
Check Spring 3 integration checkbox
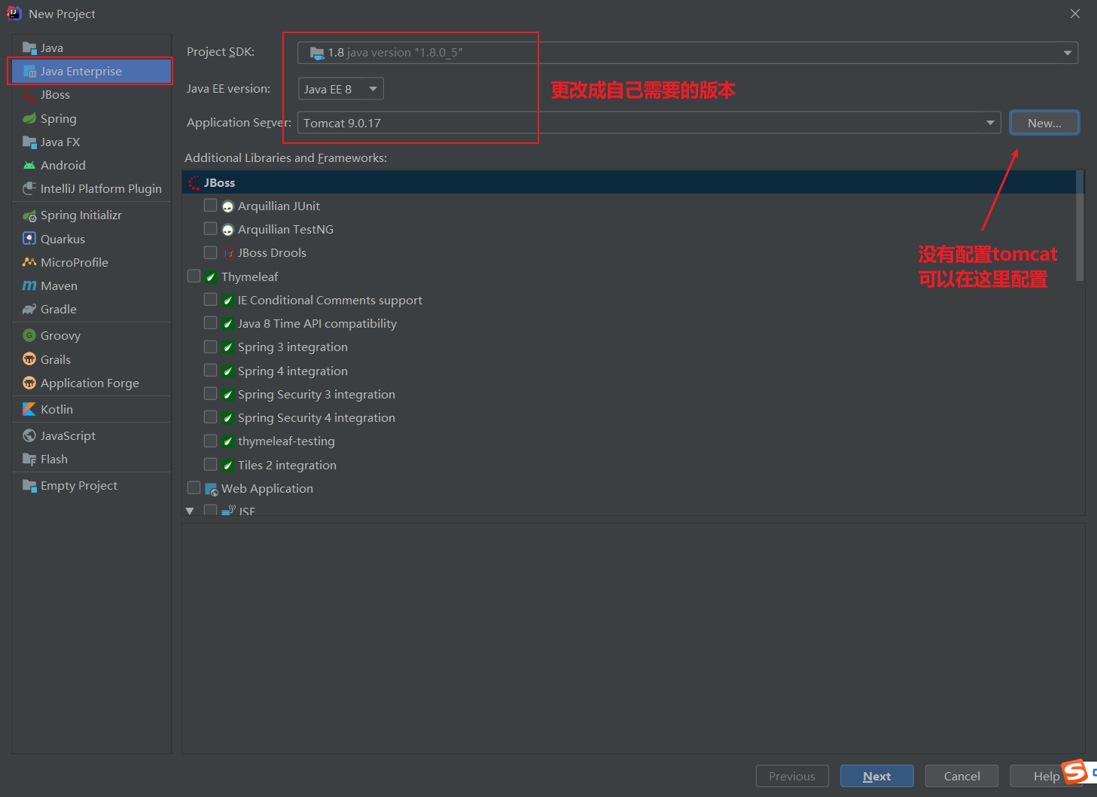(x=211, y=347)
